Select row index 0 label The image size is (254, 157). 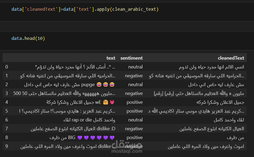tap(7, 67)
